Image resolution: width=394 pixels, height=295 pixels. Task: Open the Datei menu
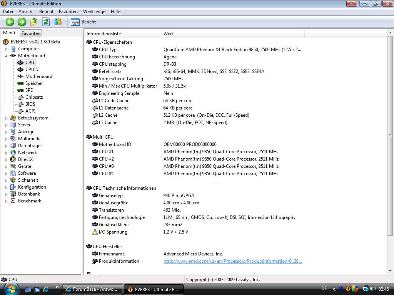(8, 12)
